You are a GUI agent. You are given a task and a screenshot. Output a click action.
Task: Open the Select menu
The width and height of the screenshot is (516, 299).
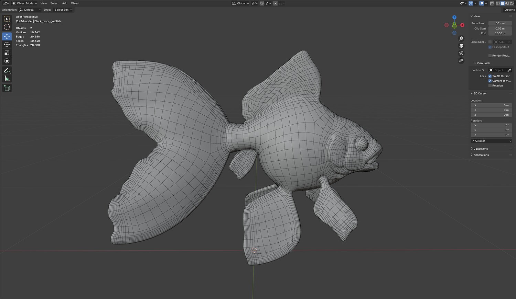click(x=54, y=3)
